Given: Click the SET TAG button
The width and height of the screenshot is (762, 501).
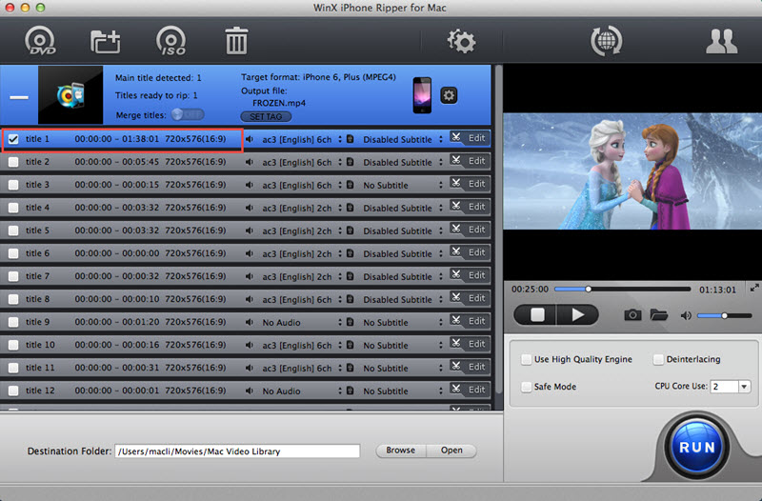Looking at the screenshot, I should (266, 116).
